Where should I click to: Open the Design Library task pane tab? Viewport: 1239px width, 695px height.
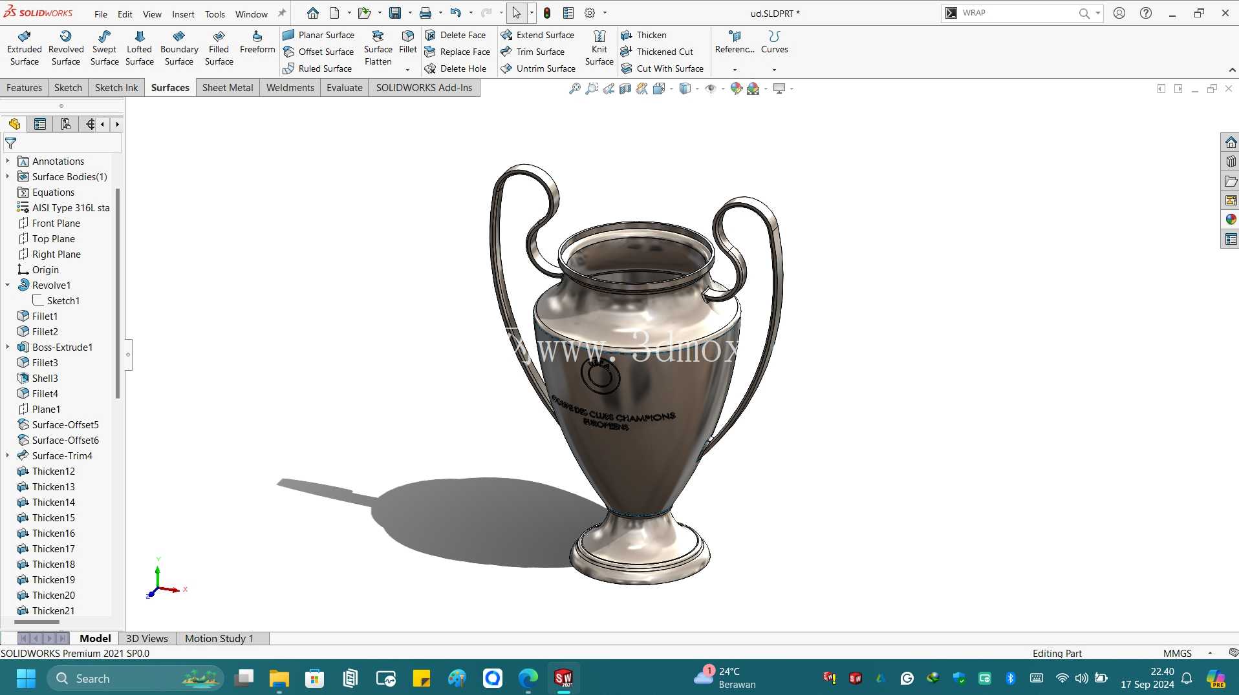click(x=1231, y=161)
